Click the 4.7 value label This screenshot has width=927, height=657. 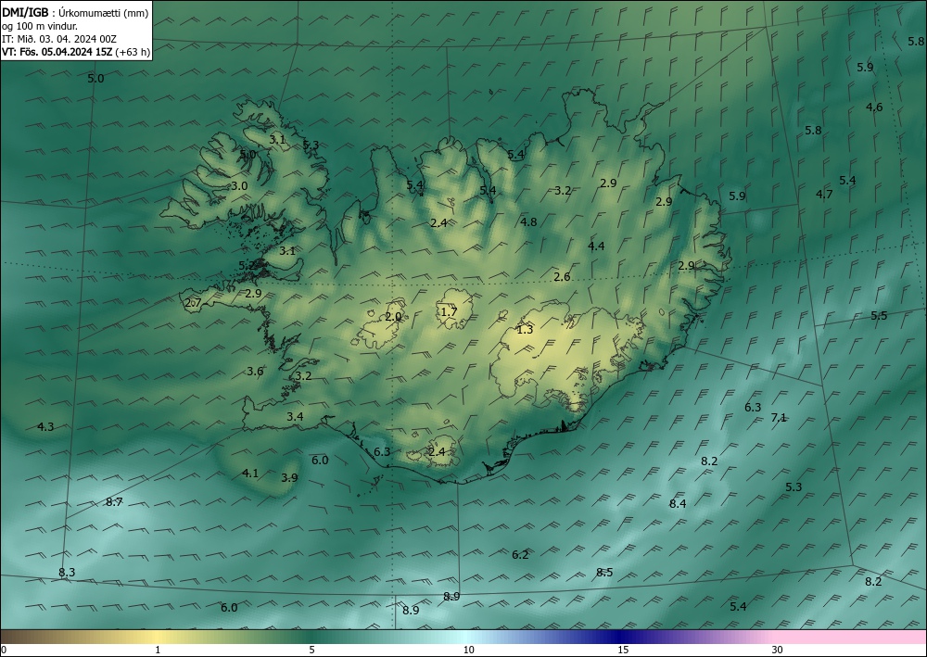click(824, 194)
